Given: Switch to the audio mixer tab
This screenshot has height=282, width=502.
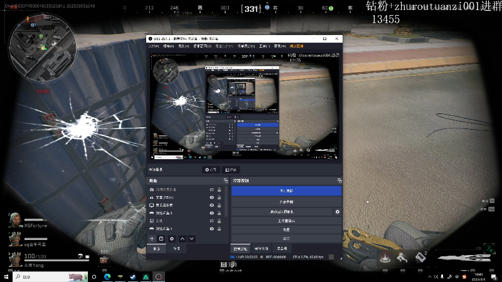Looking at the screenshot, I should point(282,249).
